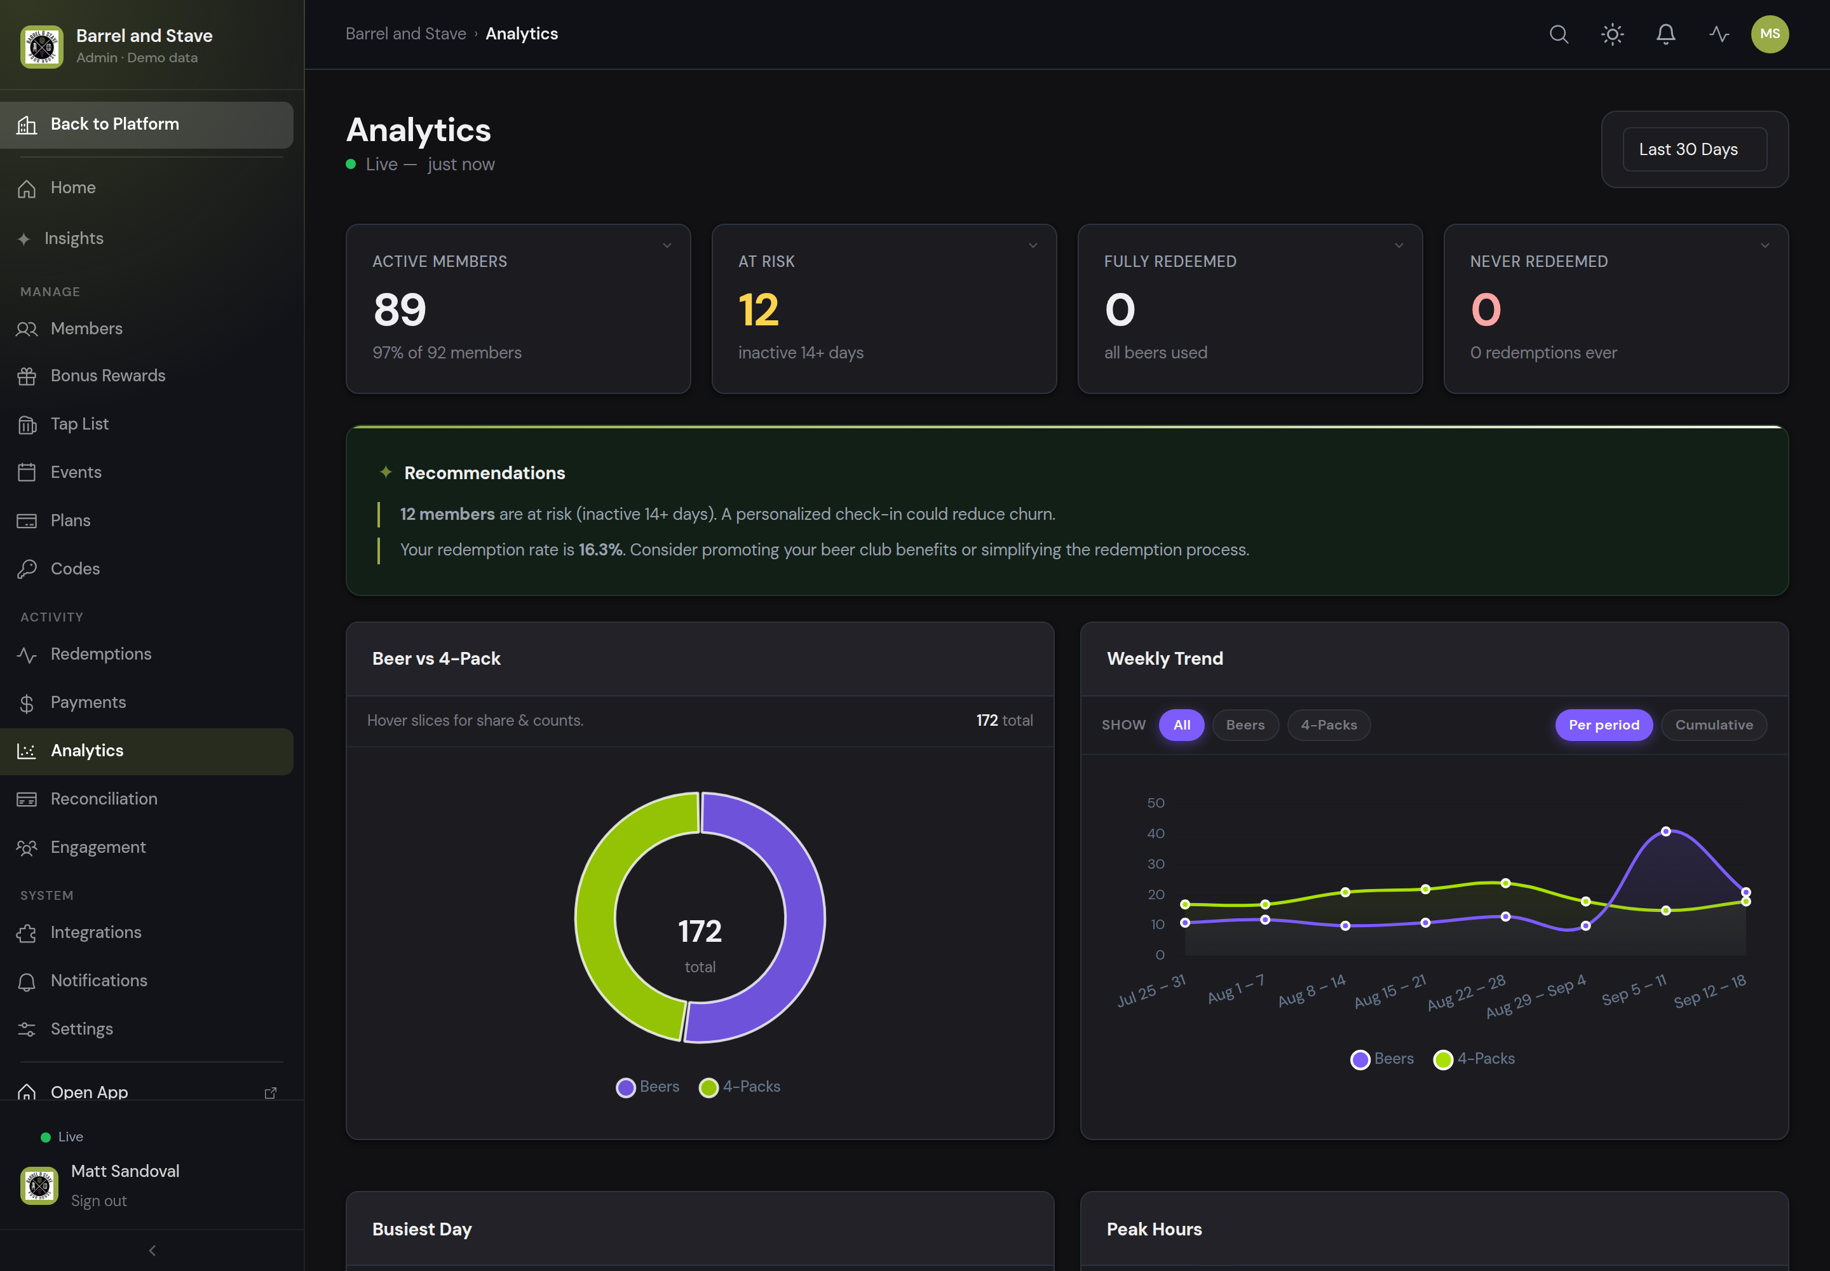The width and height of the screenshot is (1830, 1271).
Task: Open Bonus Rewards gift icon
Action: click(x=27, y=376)
